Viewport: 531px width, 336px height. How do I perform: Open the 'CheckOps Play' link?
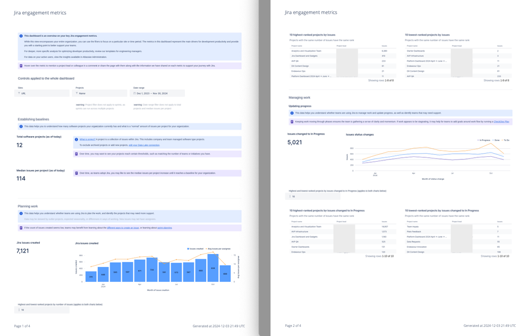point(502,122)
